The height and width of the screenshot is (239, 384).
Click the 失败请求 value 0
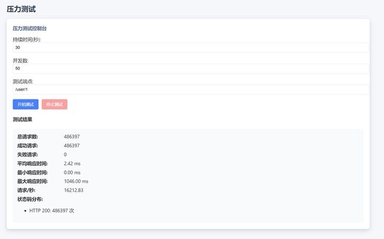pos(65,154)
